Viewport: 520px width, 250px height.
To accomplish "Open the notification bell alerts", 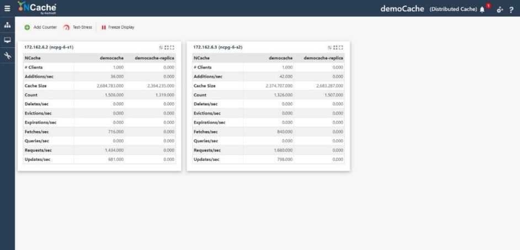I will [482, 9].
